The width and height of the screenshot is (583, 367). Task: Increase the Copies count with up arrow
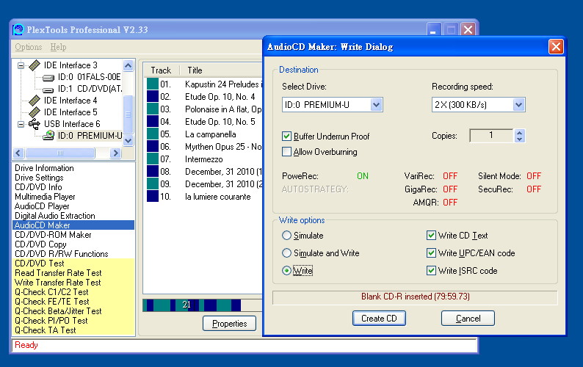pyautogui.click(x=519, y=132)
